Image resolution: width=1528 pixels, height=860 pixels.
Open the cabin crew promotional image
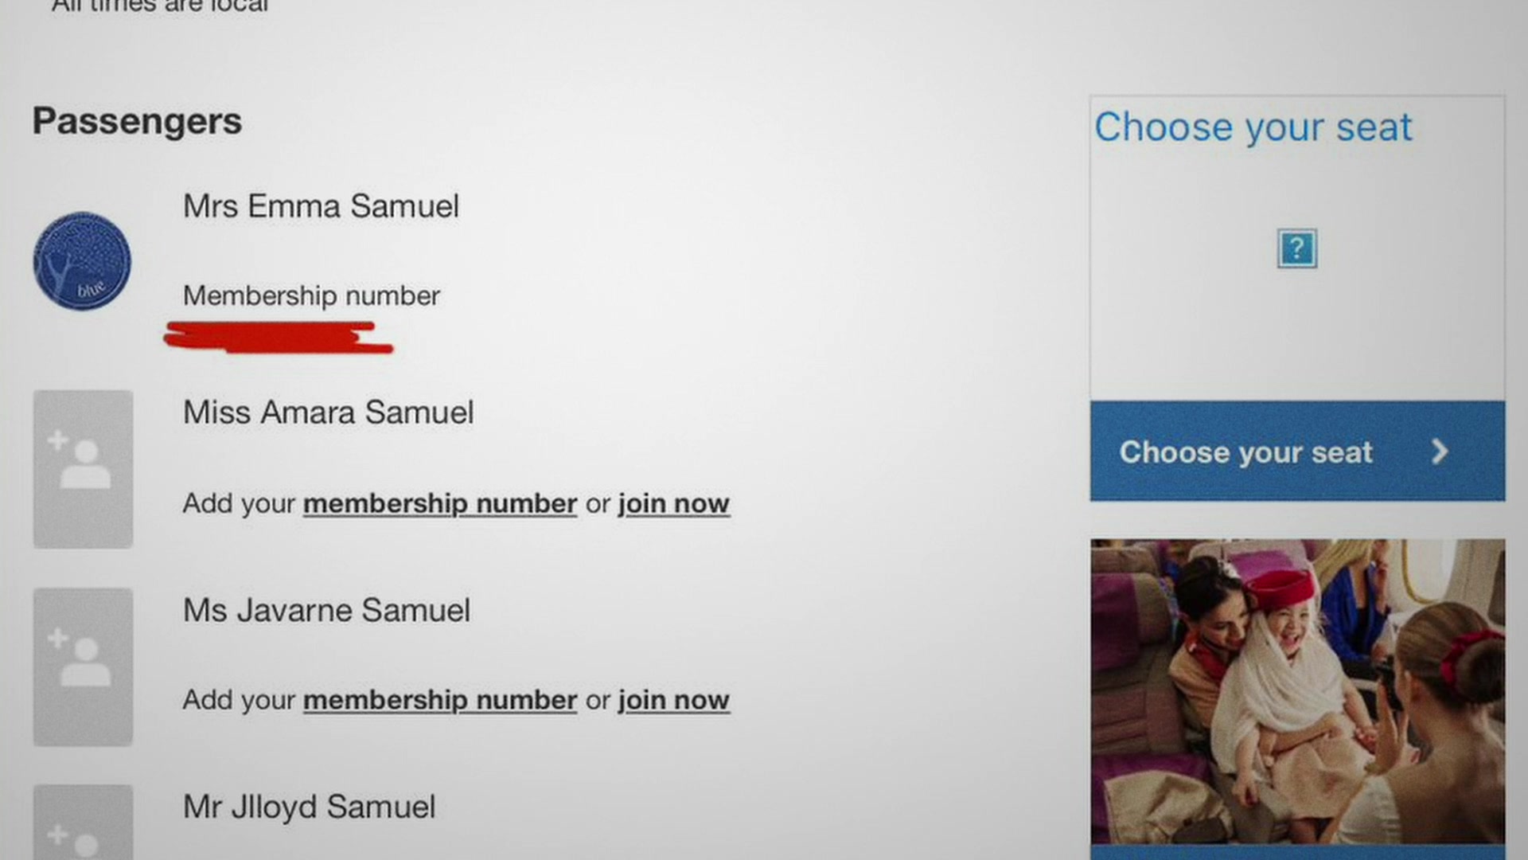[x=1297, y=691]
